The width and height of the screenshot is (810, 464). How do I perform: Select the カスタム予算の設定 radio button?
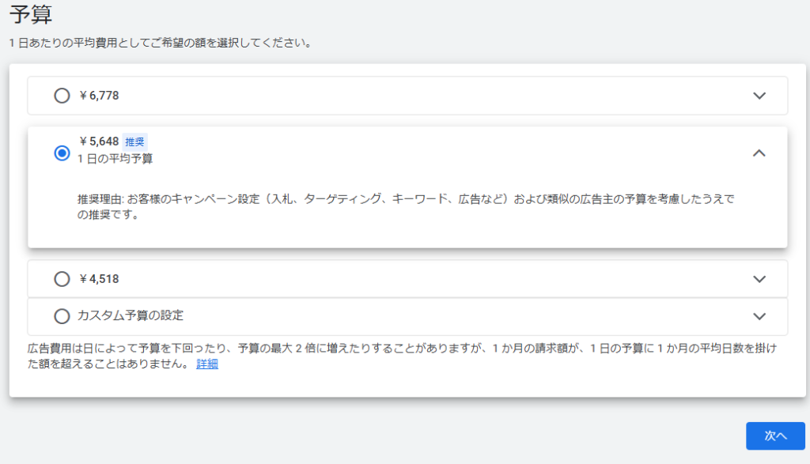point(62,316)
